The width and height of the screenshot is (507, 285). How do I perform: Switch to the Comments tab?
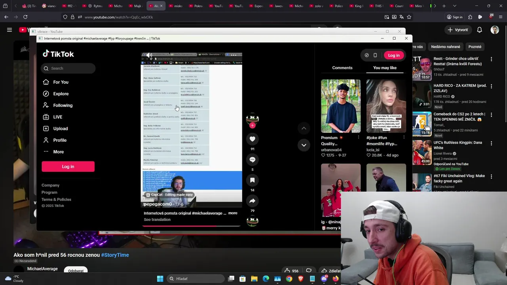342,68
